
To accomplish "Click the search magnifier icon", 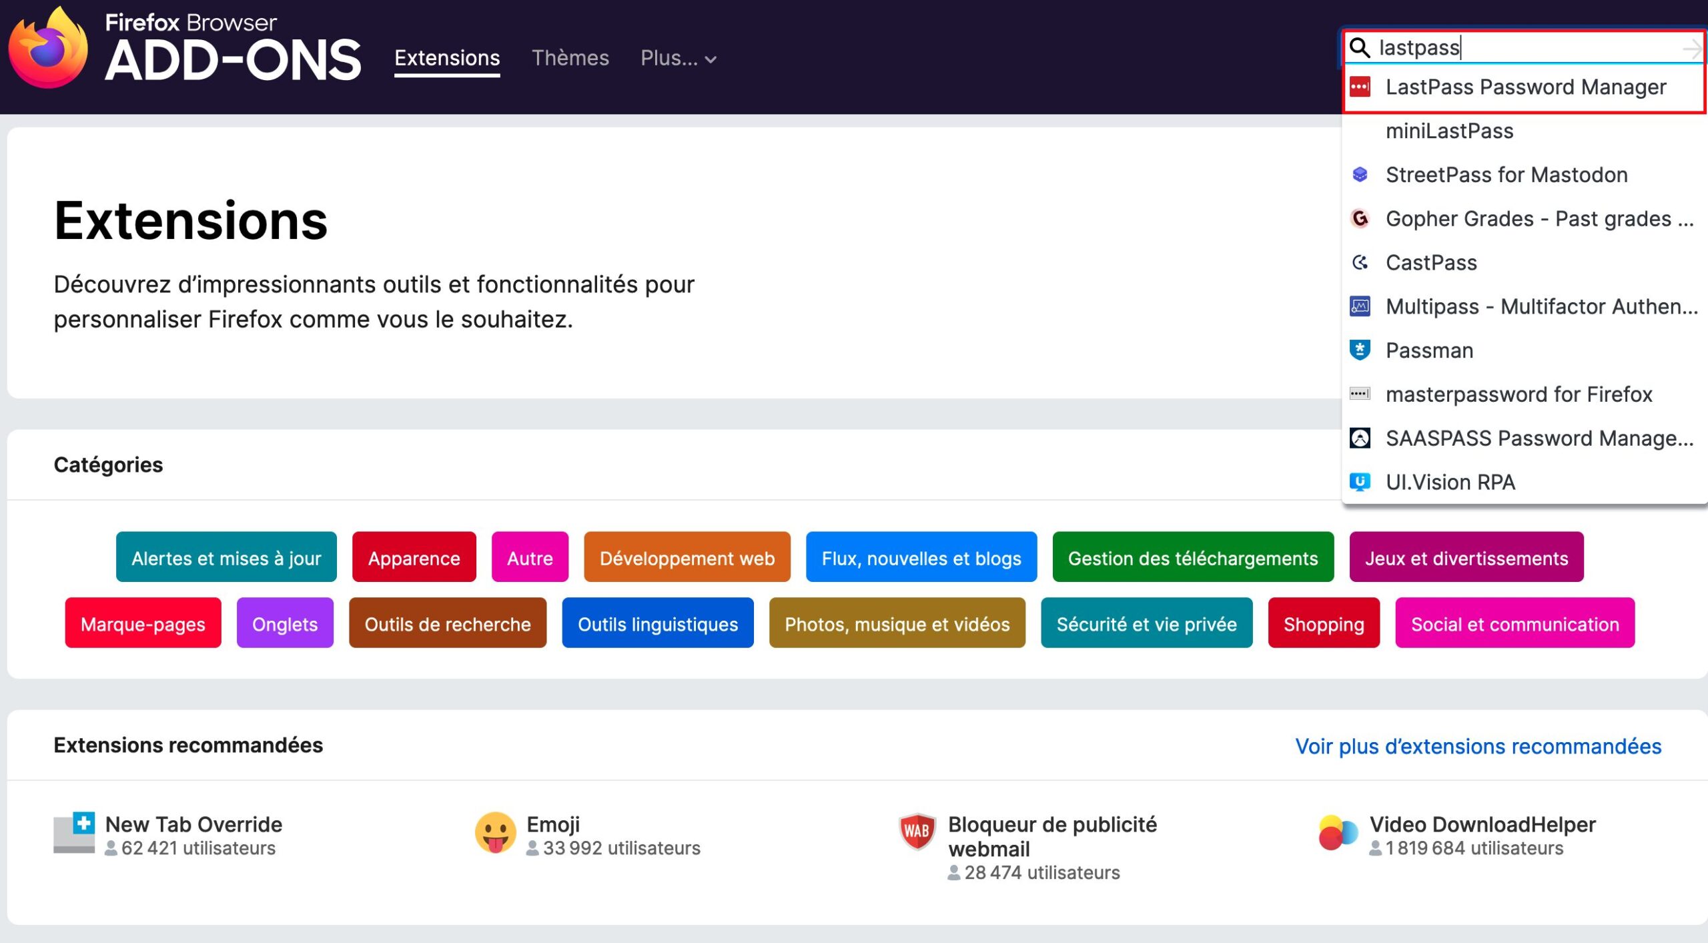I will [1360, 47].
